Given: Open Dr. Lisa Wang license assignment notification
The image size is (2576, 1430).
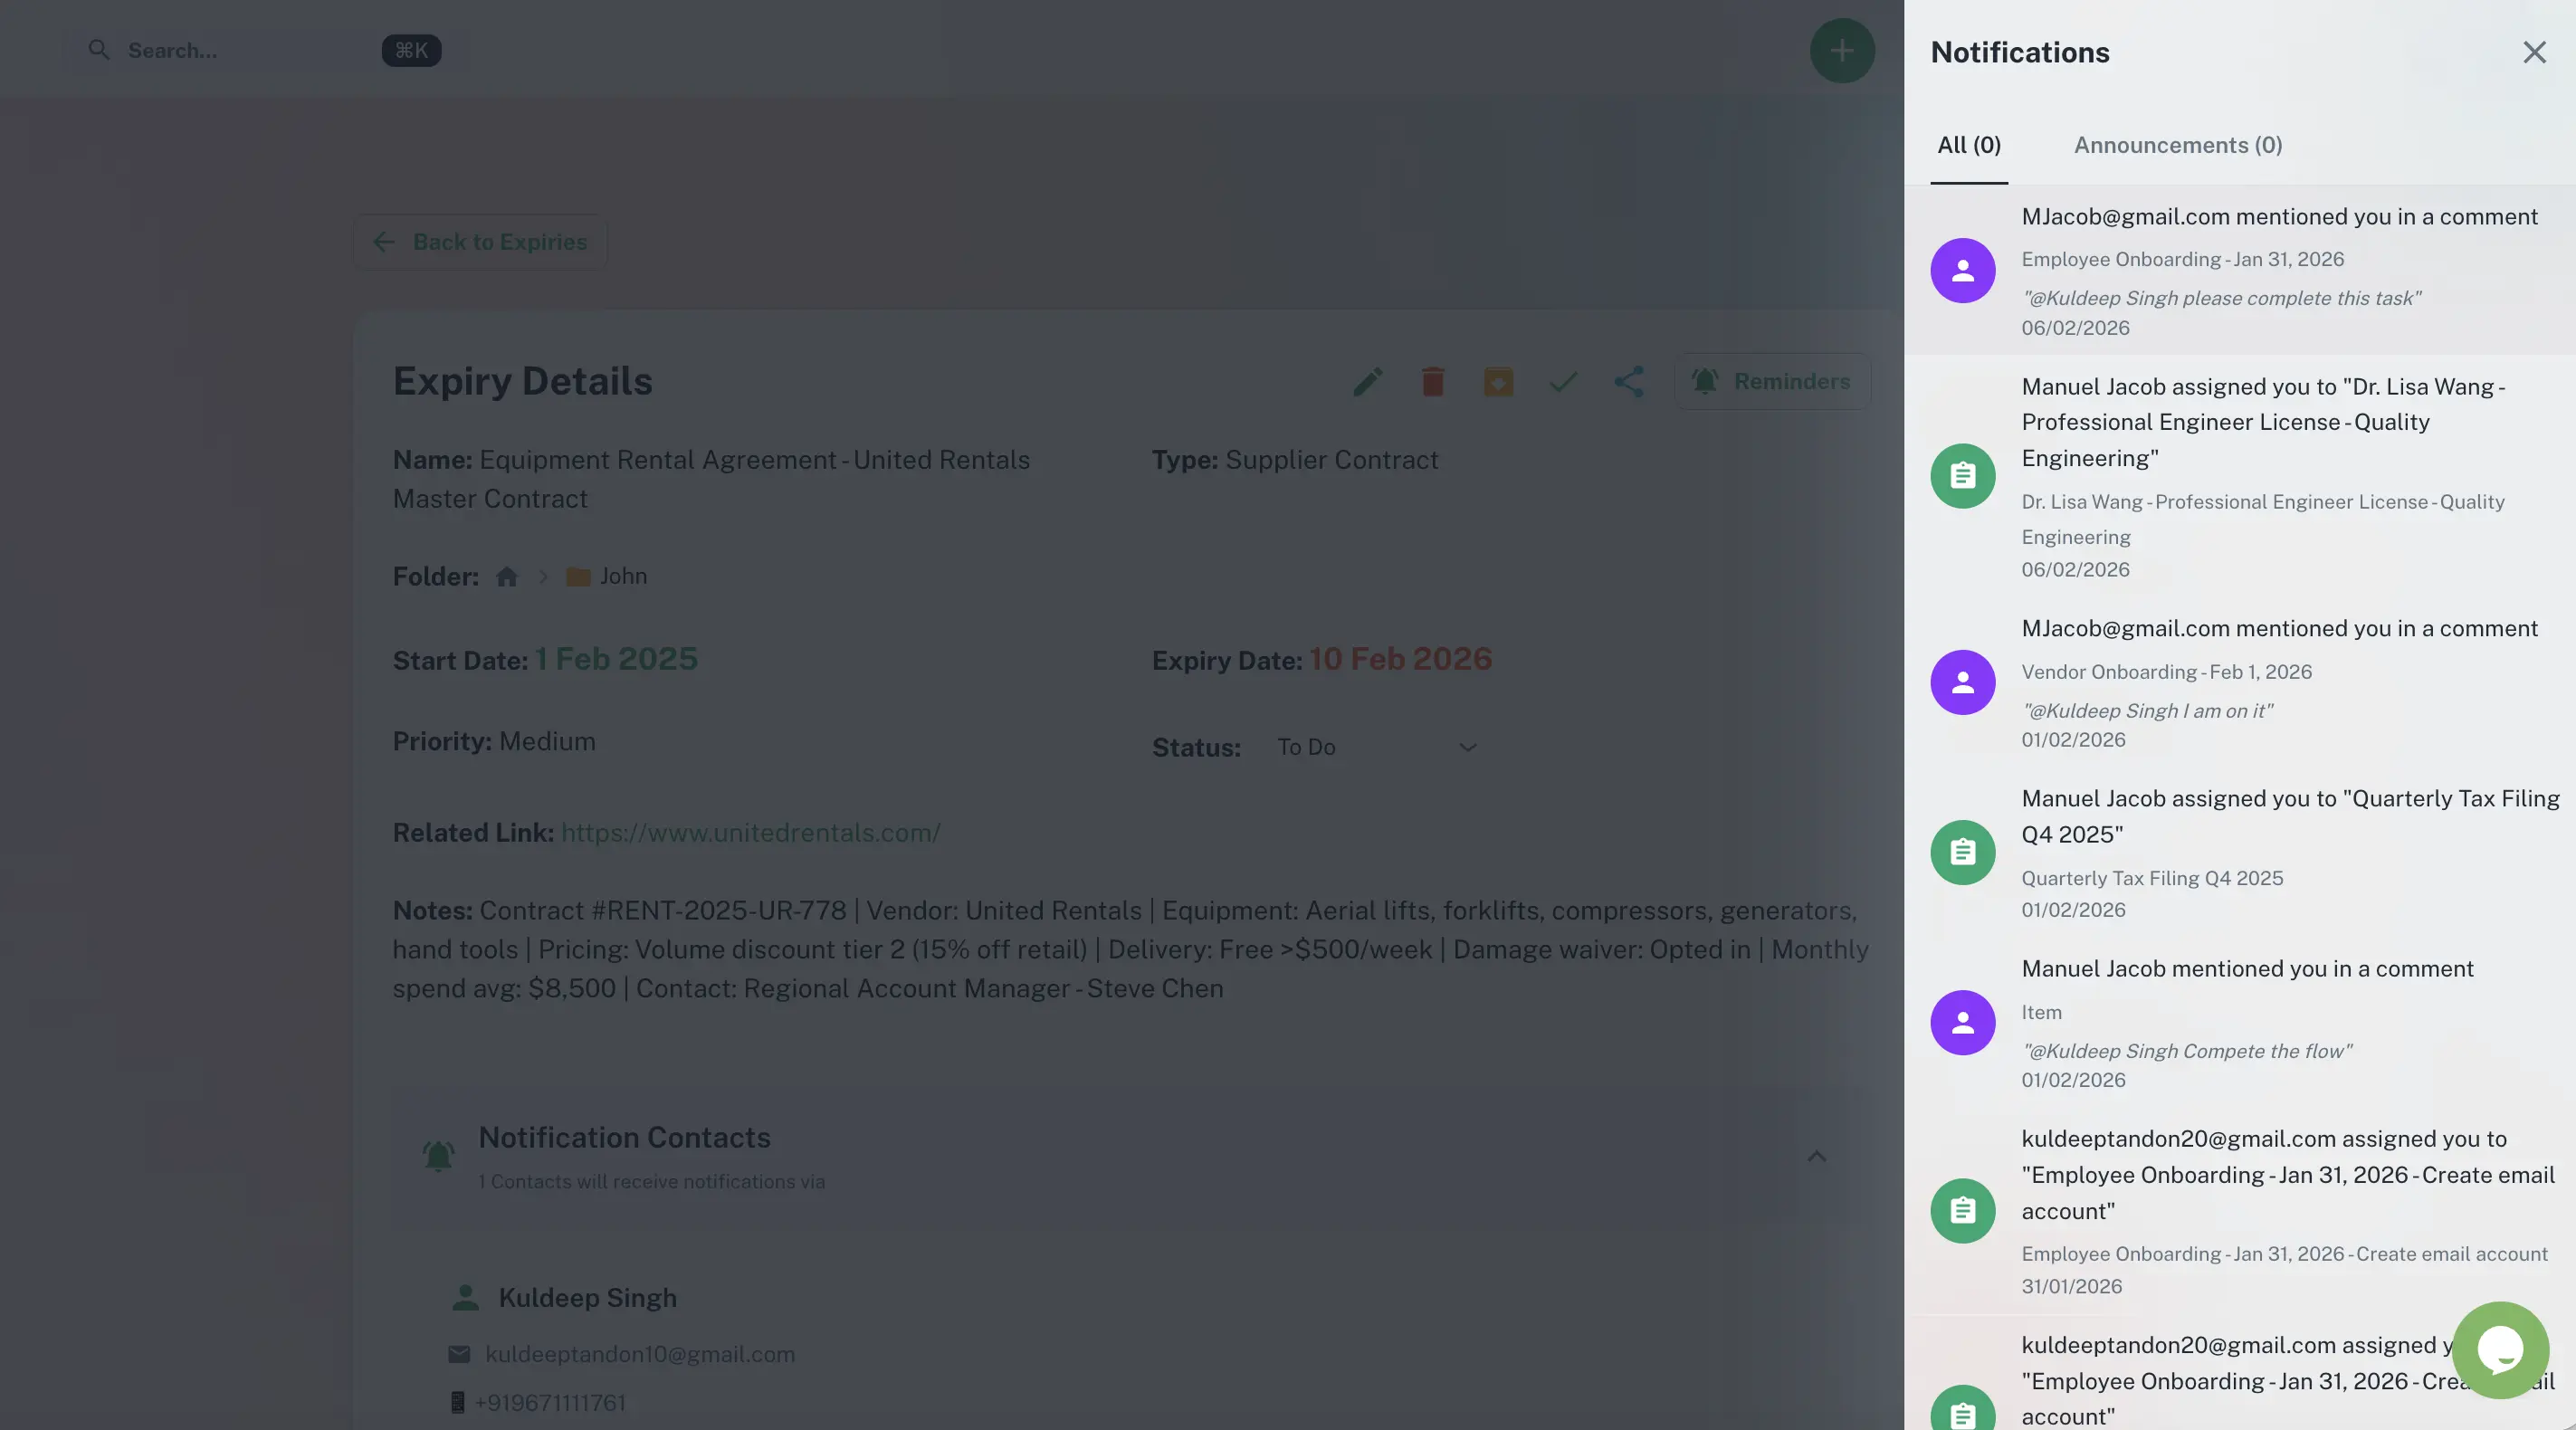Looking at the screenshot, I should pyautogui.click(x=2239, y=476).
